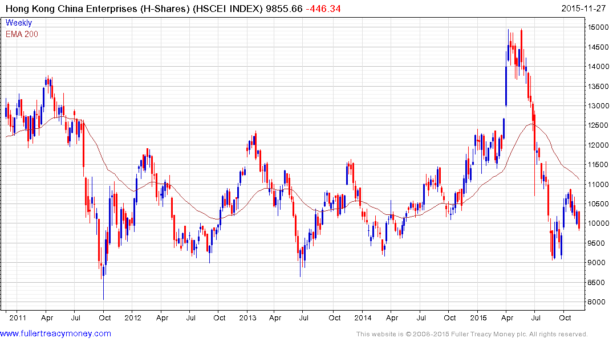Select the 2014 marker on the time axis
Viewport: 613px width, 342px height.
coord(362,318)
